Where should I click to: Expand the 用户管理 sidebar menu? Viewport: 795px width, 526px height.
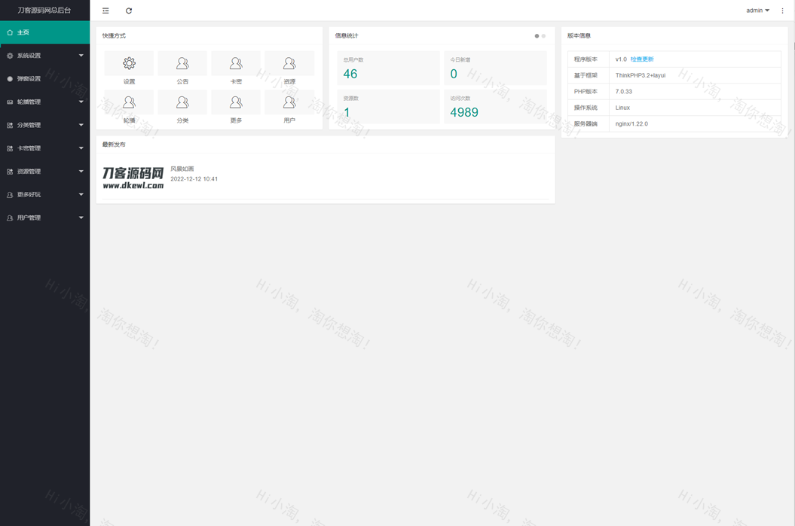[44, 217]
